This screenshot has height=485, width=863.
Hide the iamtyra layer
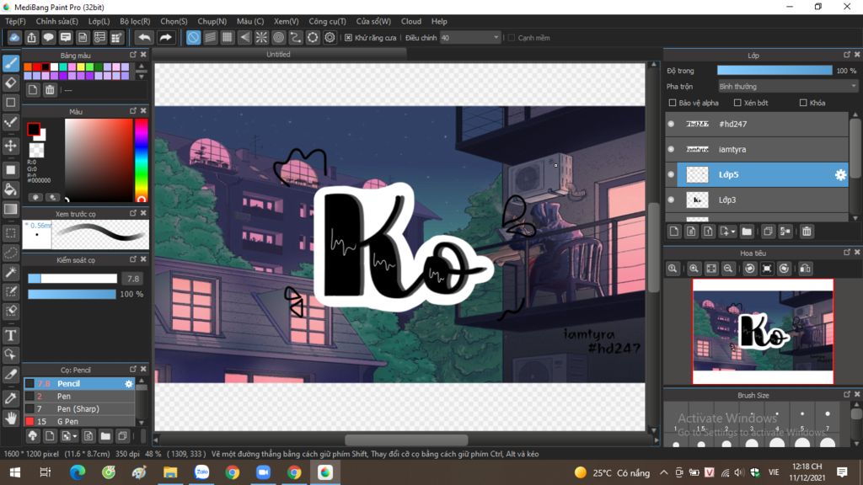pyautogui.click(x=671, y=150)
